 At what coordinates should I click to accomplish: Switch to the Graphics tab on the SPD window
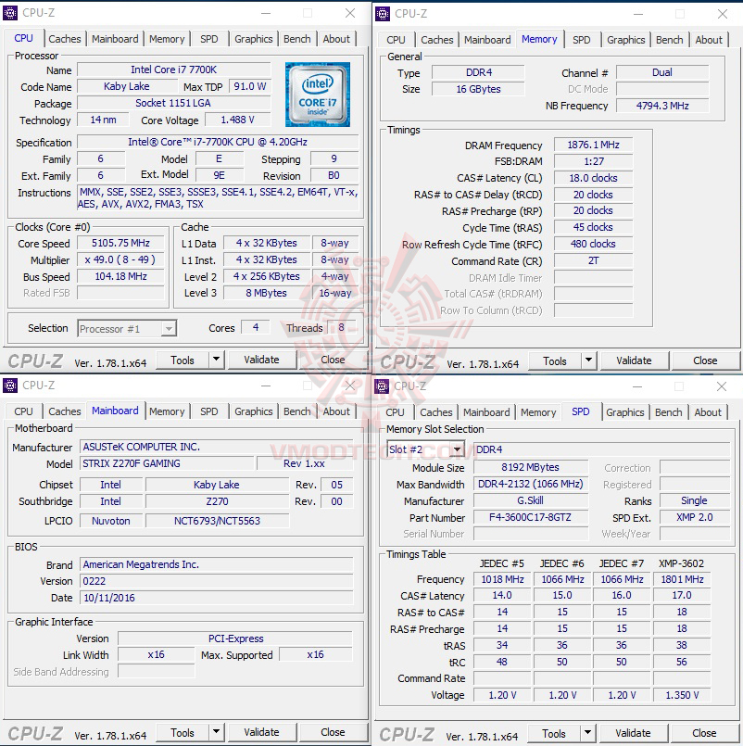(624, 412)
